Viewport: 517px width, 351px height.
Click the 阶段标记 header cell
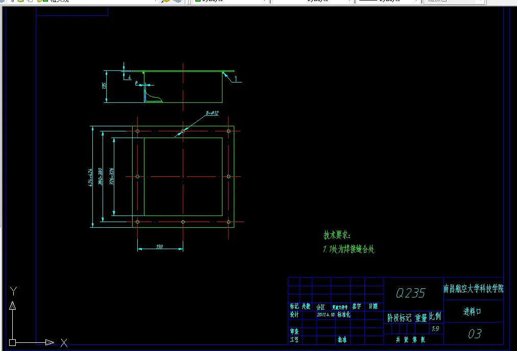point(399,318)
